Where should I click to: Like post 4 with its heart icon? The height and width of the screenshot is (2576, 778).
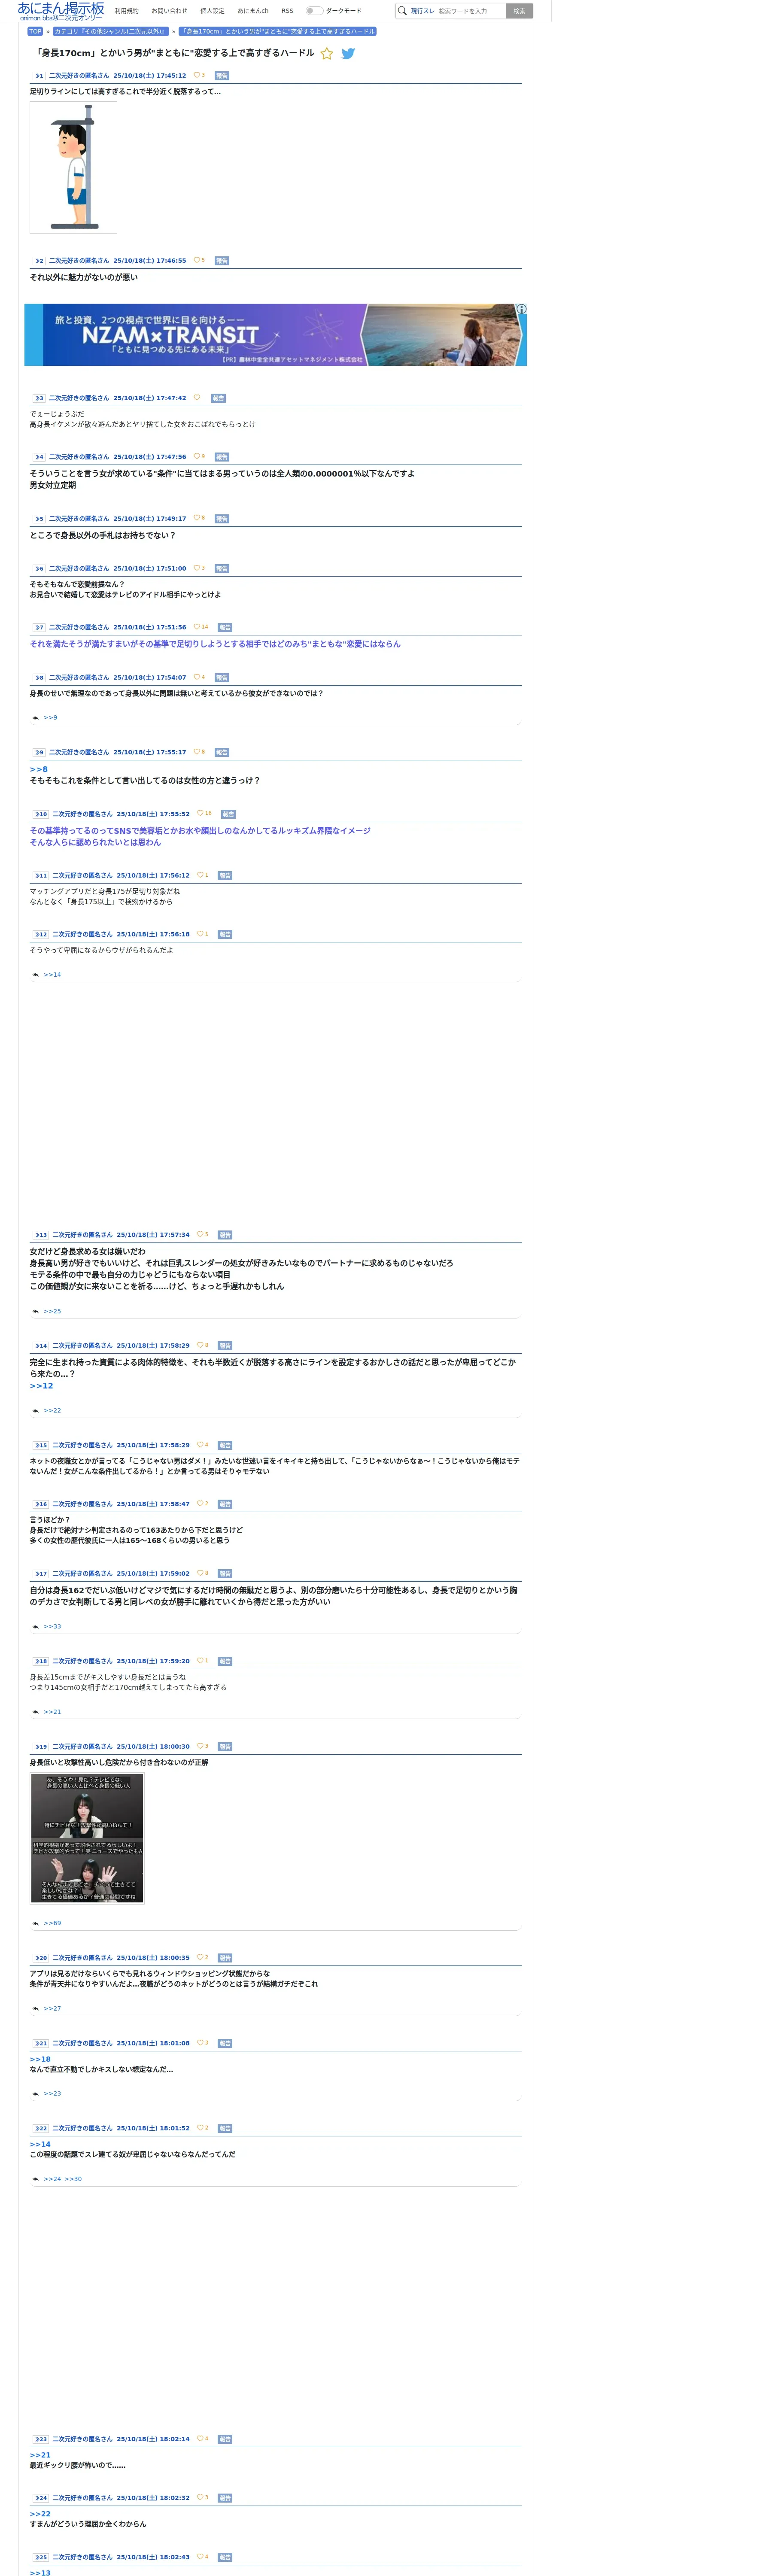(x=197, y=456)
